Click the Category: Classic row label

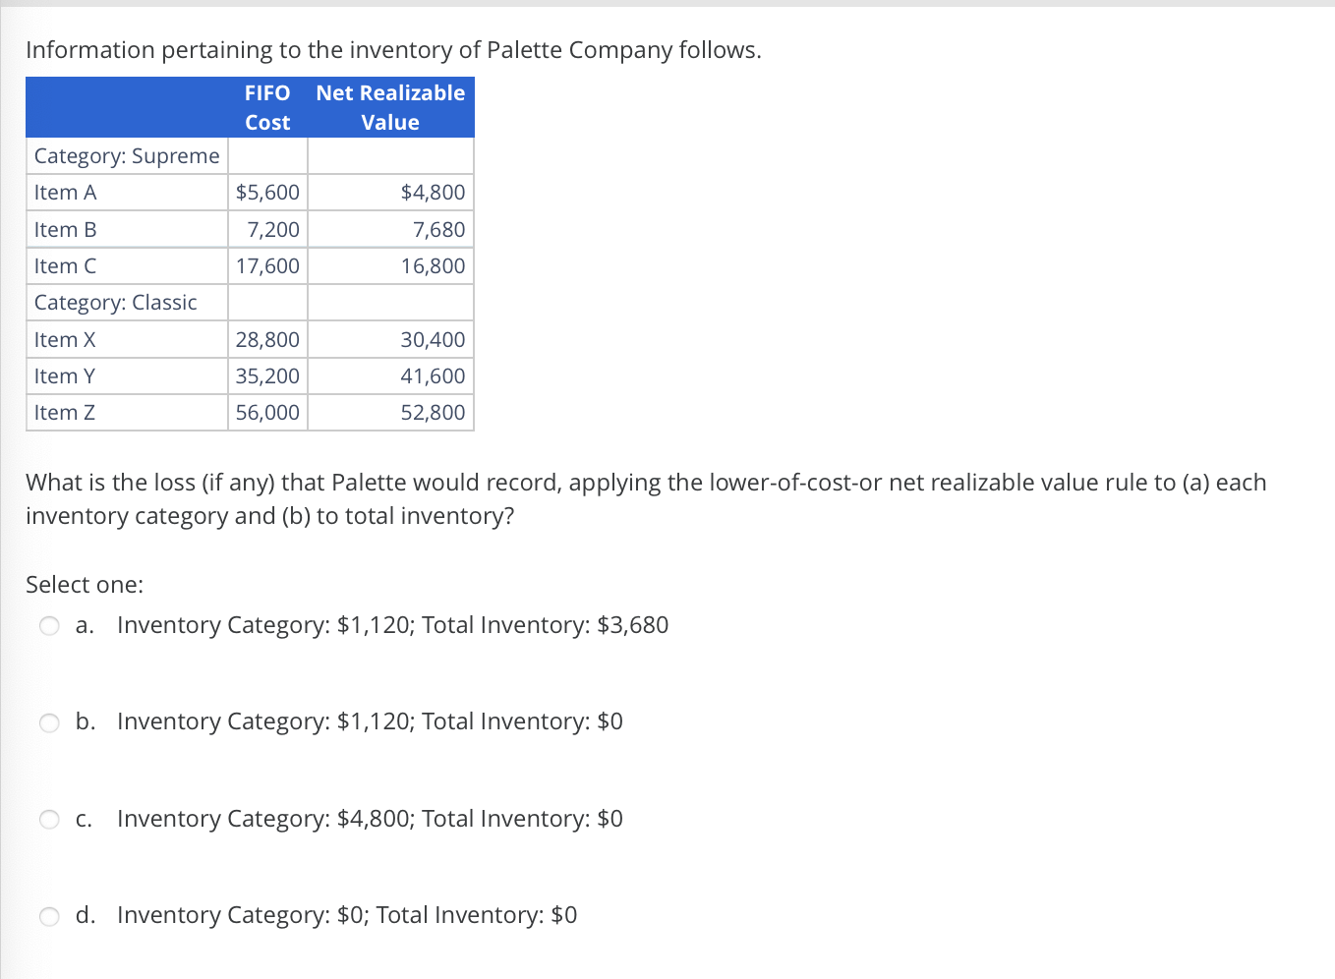click(115, 302)
